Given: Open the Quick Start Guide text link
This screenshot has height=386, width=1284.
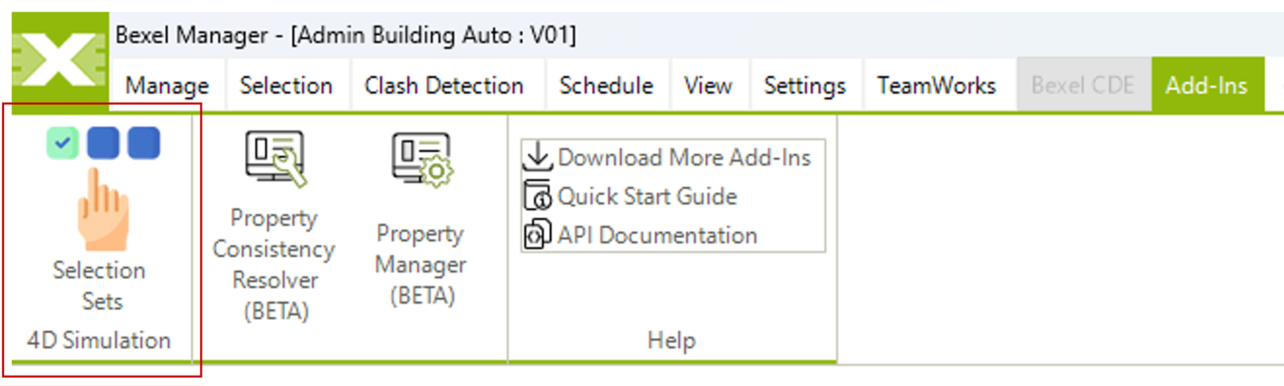Looking at the screenshot, I should 647,196.
